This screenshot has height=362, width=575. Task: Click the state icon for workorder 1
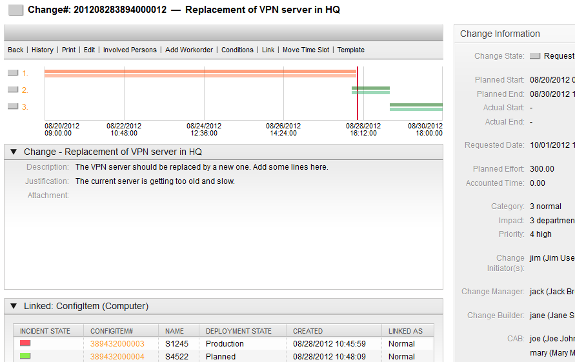[13, 74]
